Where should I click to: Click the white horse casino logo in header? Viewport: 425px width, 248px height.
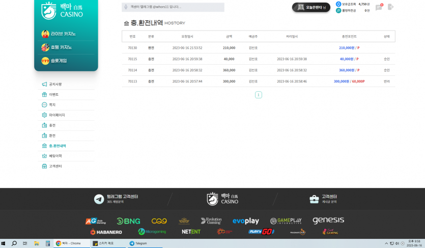[62, 11]
